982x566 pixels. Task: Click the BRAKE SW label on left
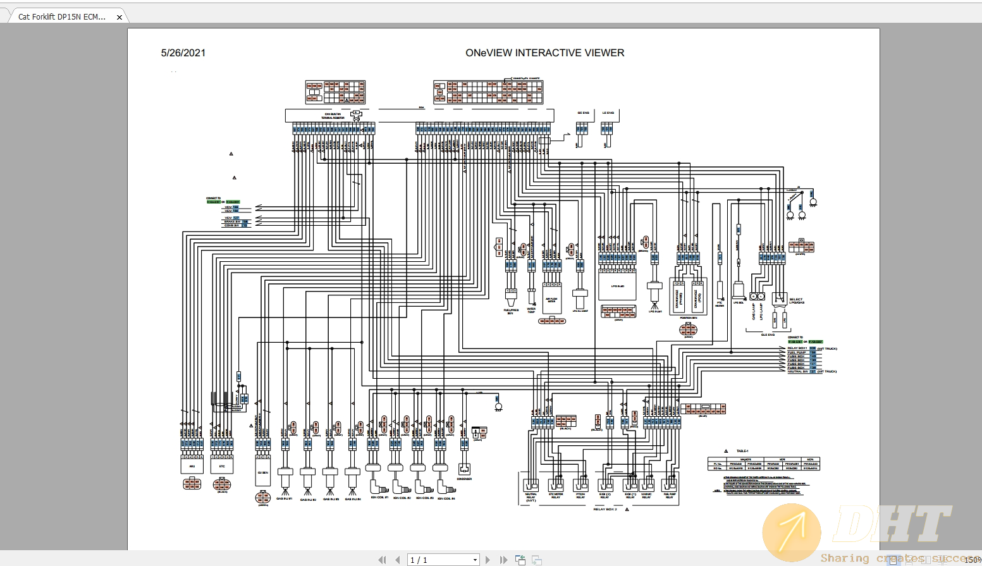232,222
